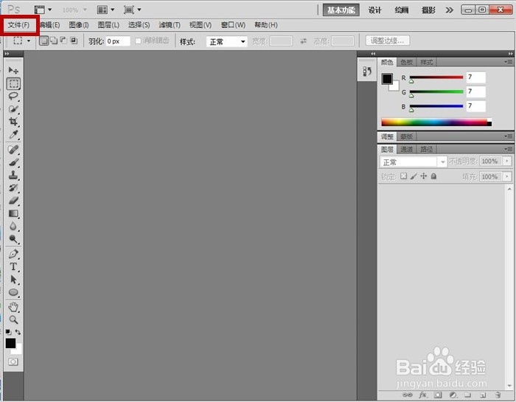Viewport: 516px width, 402px height.
Task: Toggle lock position
Action: click(424, 176)
